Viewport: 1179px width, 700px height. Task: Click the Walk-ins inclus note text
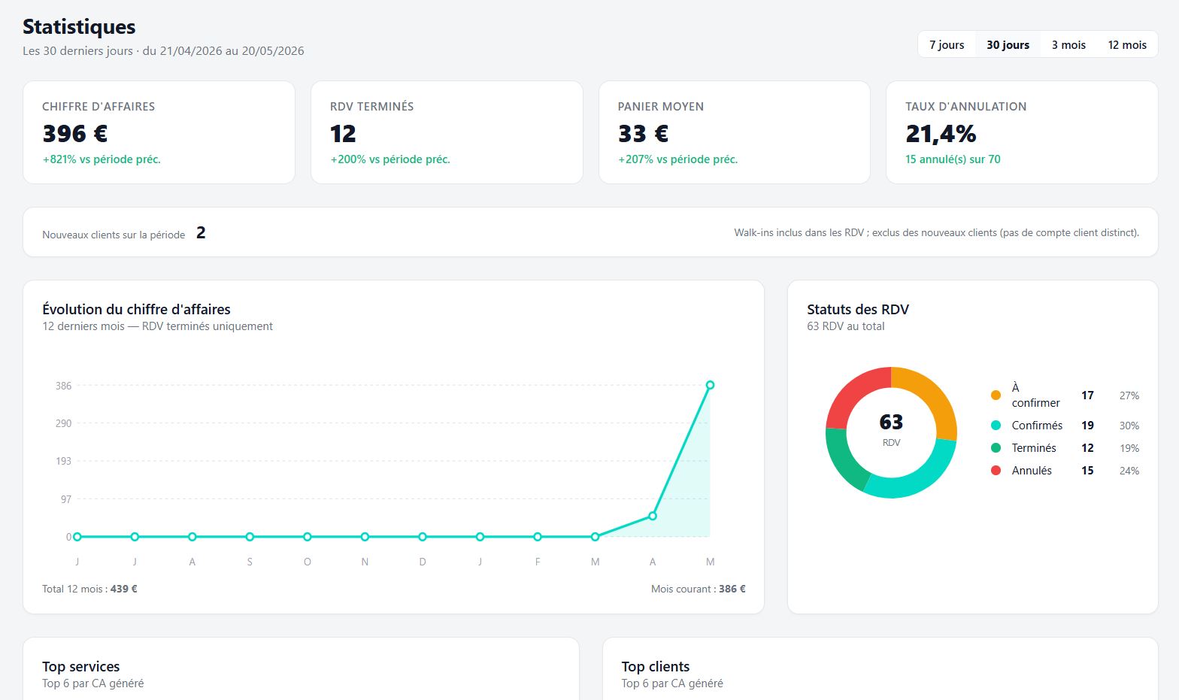[x=936, y=233]
